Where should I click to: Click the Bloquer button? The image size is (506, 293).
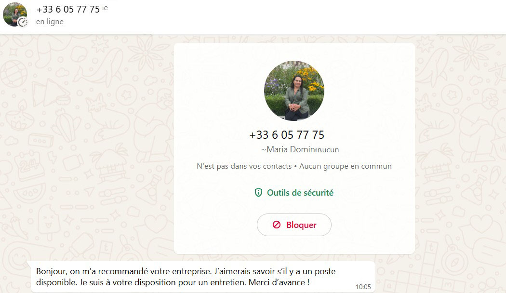tap(294, 225)
